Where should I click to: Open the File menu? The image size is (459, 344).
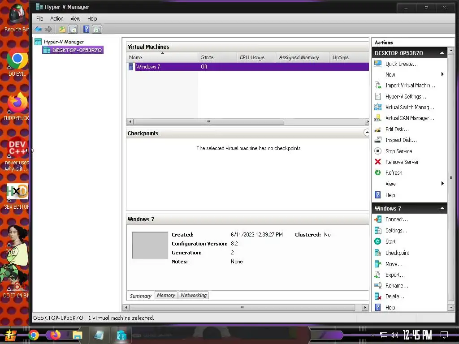click(x=40, y=19)
